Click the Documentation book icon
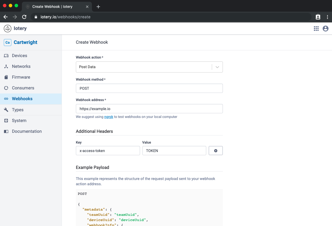 click(6, 132)
